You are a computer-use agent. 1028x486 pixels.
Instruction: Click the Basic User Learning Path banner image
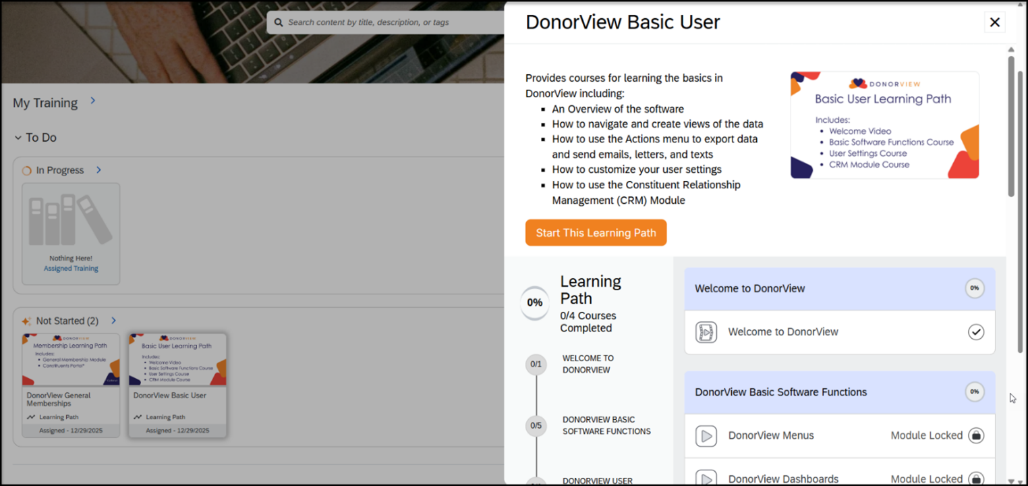[884, 125]
